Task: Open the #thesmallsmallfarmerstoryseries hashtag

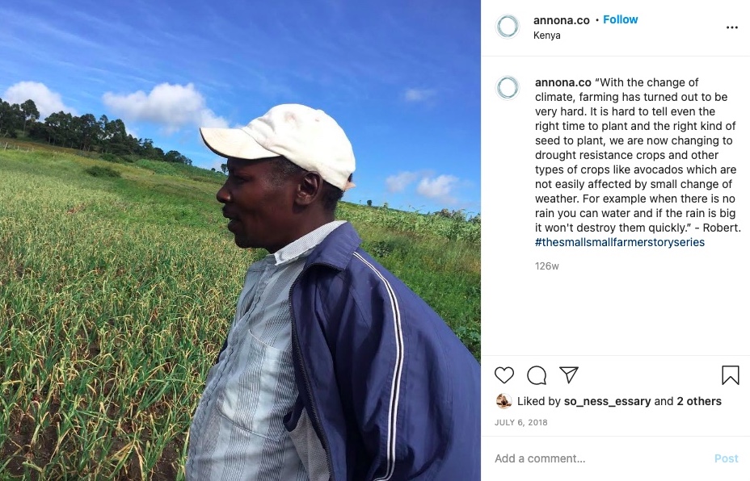Action: tap(620, 242)
